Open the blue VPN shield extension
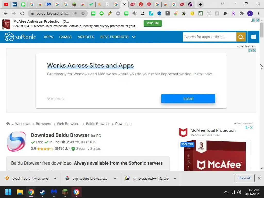 click(159, 13)
